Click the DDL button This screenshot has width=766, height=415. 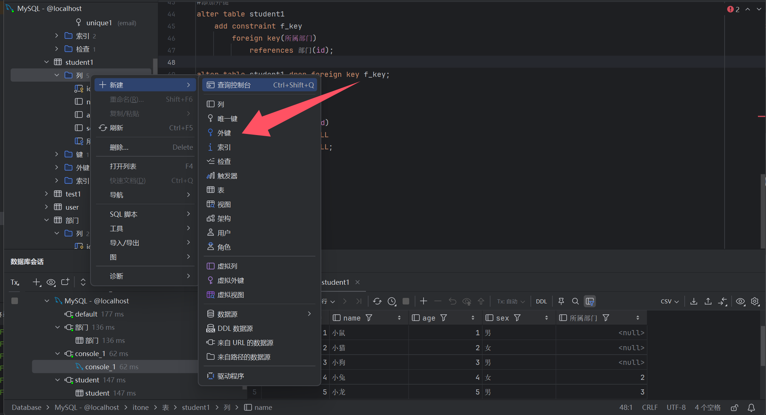point(541,301)
